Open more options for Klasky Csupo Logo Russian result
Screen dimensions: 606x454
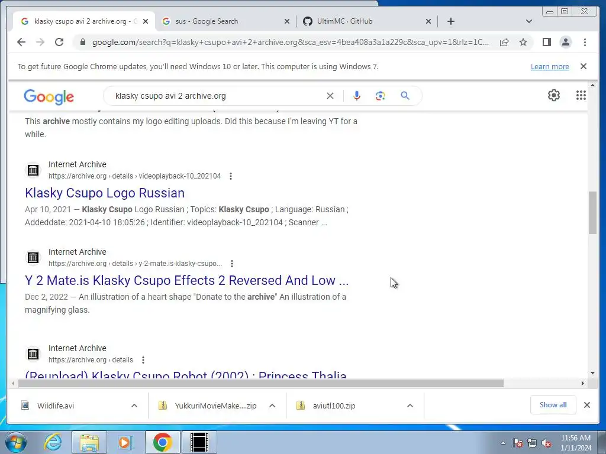tap(231, 176)
